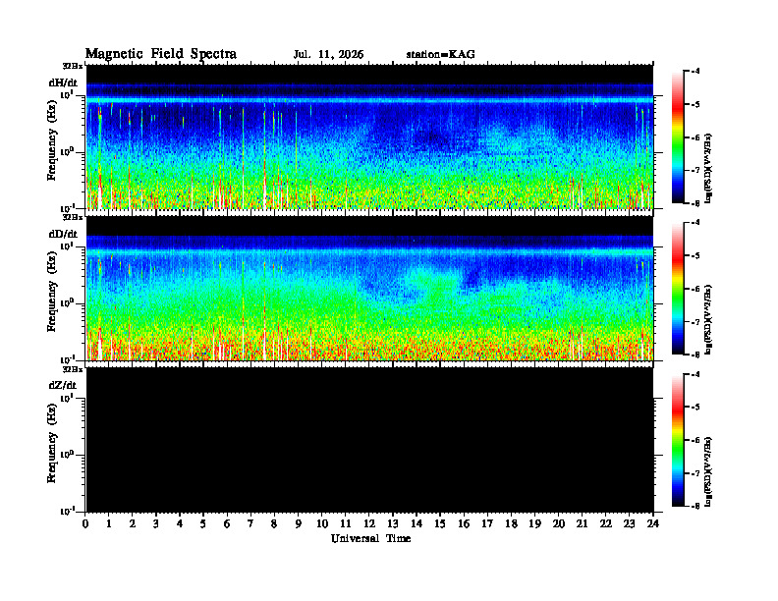
Task: Click hour tick label "12" on the time axis
Action: (369, 524)
